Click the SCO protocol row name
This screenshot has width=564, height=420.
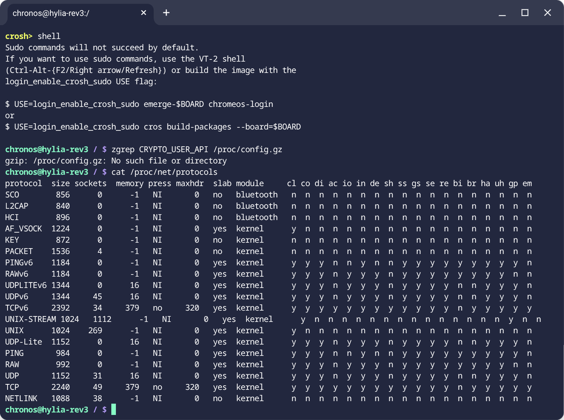coord(12,195)
